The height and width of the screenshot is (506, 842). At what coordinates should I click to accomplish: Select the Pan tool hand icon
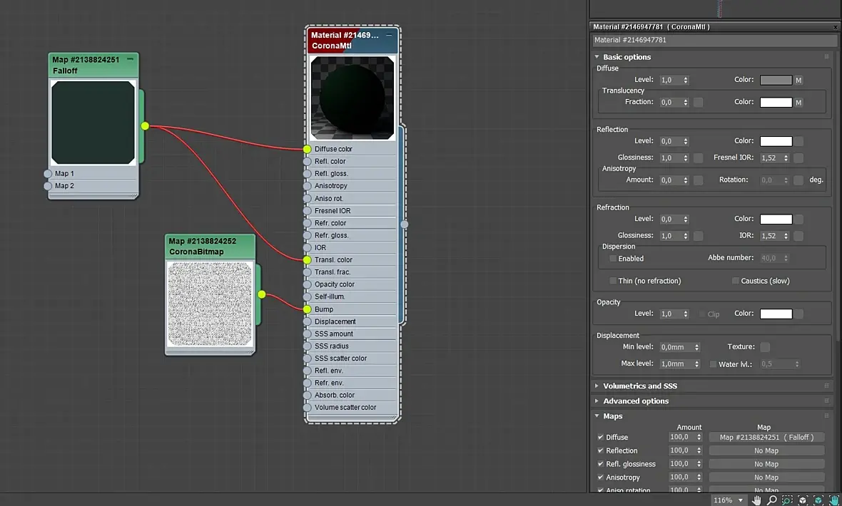757,500
